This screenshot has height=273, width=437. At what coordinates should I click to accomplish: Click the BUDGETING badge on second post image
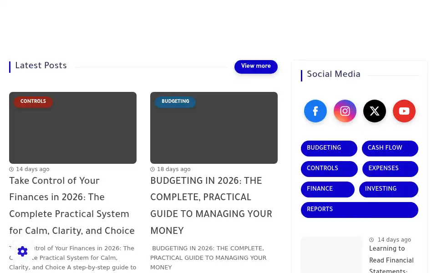(175, 101)
